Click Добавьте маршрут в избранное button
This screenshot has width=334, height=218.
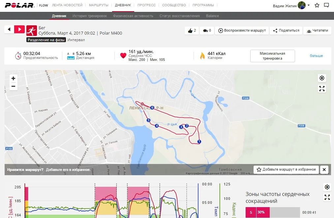click(286, 170)
